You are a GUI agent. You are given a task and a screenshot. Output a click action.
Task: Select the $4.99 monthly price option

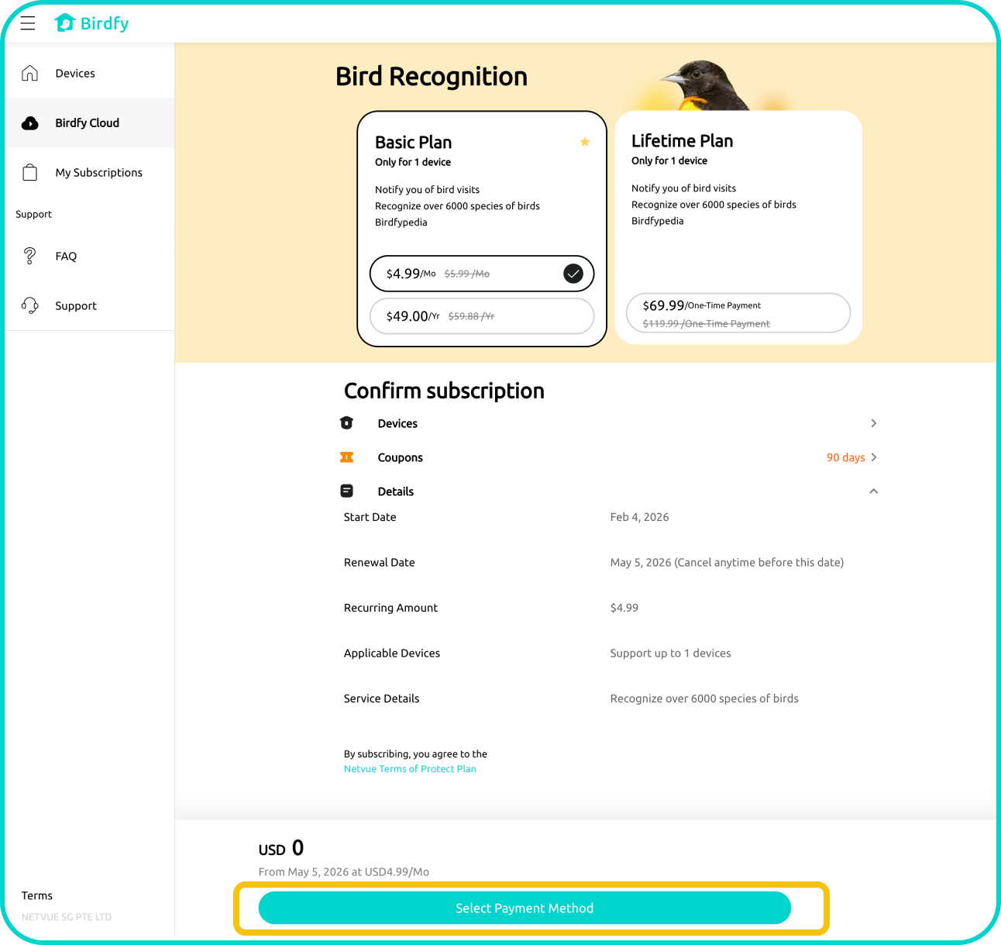tap(481, 274)
